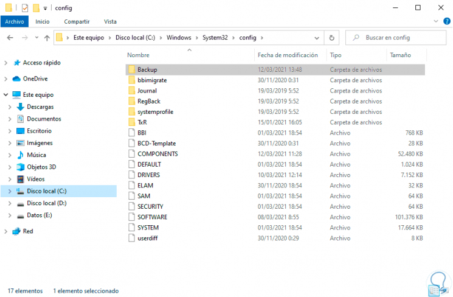Open the Vista ribbon tab
Screen dimensions: 453x297
(110, 21)
